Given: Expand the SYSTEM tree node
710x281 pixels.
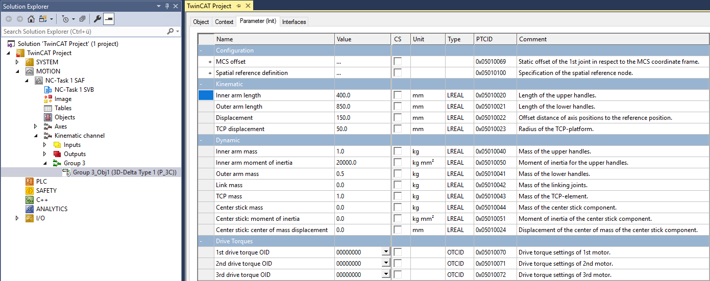Looking at the screenshot, I should pyautogui.click(x=17, y=62).
